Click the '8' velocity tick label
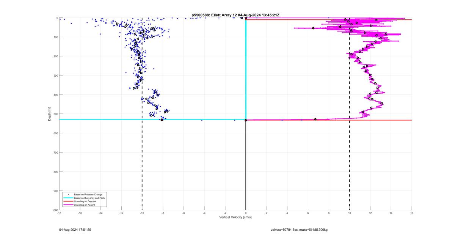The height and width of the screenshot is (236, 455). [329, 213]
